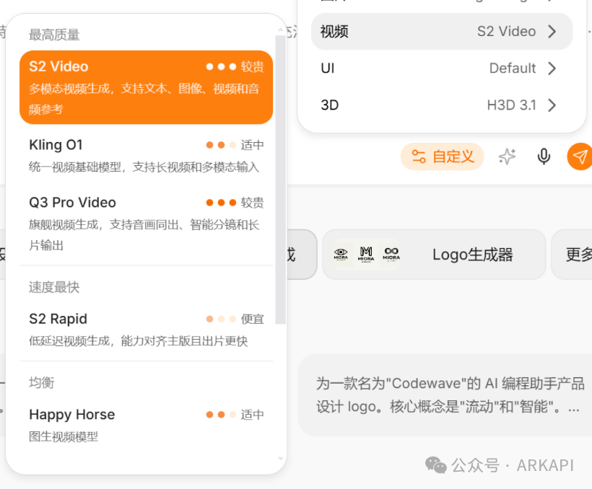Screen dimensions: 592x489
Task: Click the sliders icon inside 自定义 button
Action: [x=419, y=157]
